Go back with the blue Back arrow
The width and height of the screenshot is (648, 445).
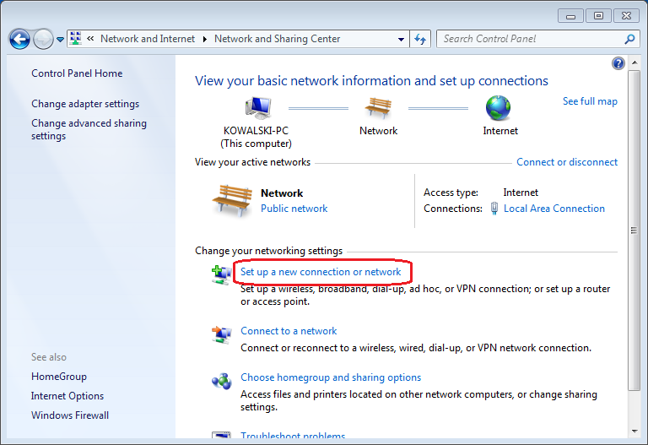click(19, 40)
